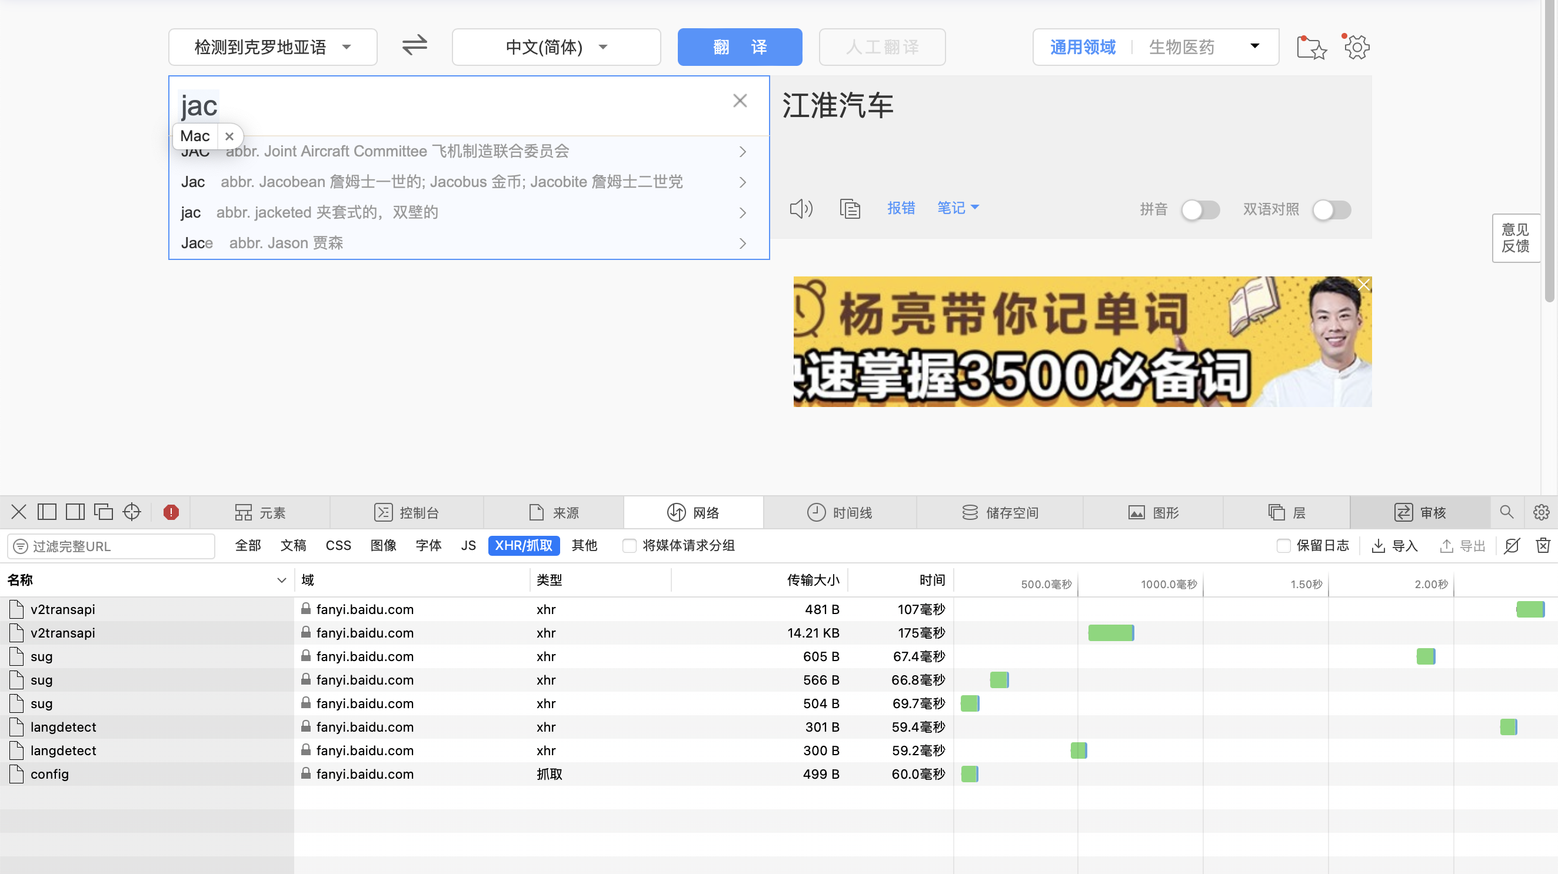Open the favorites collection star icon

[x=1311, y=47]
